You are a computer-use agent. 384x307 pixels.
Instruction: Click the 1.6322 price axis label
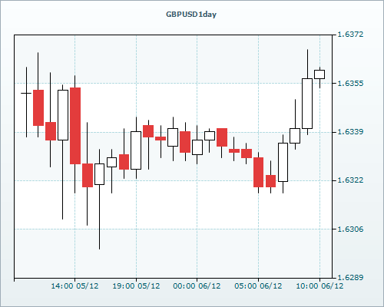pos(350,180)
